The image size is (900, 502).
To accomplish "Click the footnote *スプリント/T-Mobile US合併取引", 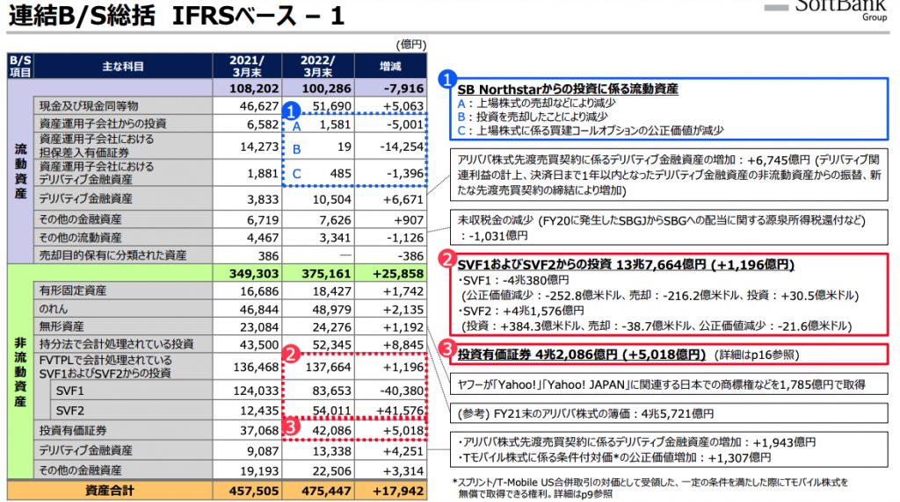I will (650, 488).
